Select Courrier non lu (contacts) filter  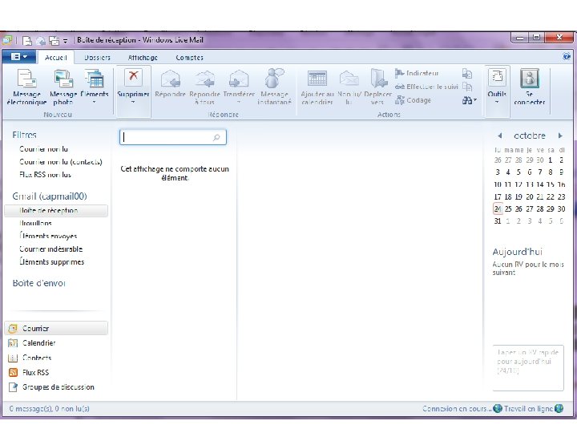pyautogui.click(x=60, y=162)
